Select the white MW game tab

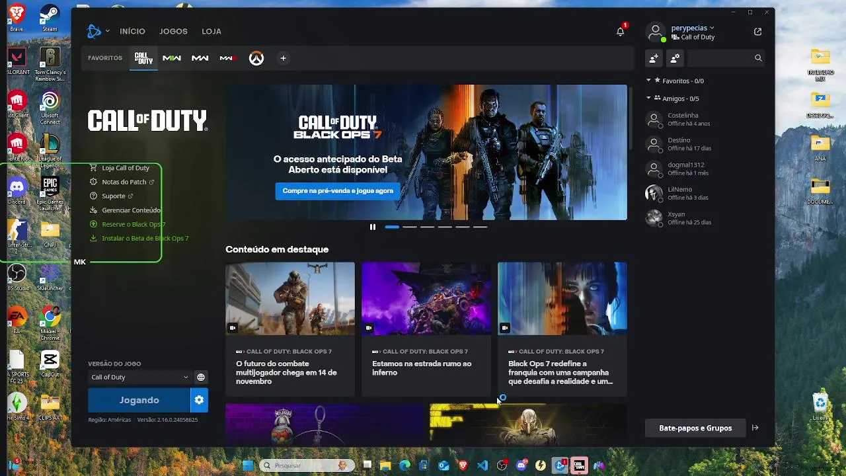click(200, 58)
